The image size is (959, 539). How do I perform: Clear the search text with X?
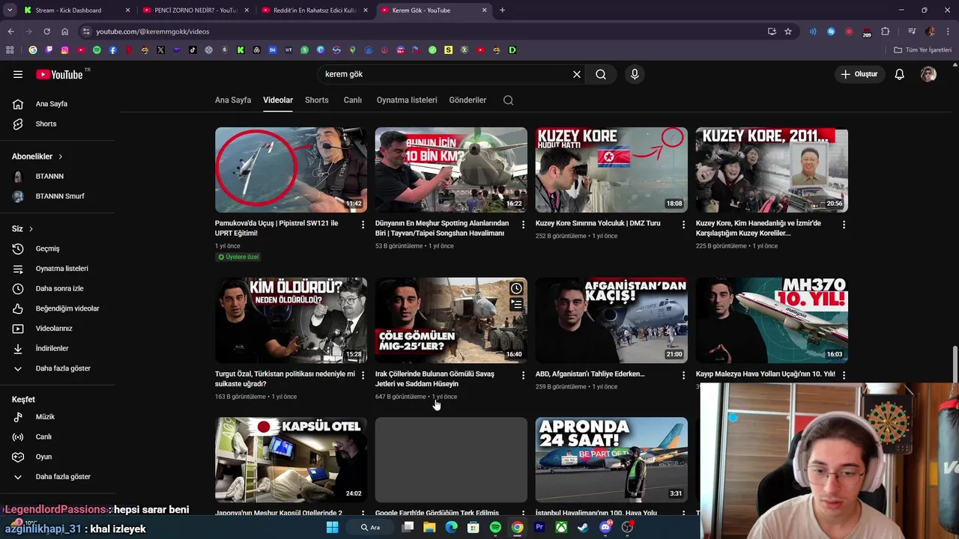(577, 74)
